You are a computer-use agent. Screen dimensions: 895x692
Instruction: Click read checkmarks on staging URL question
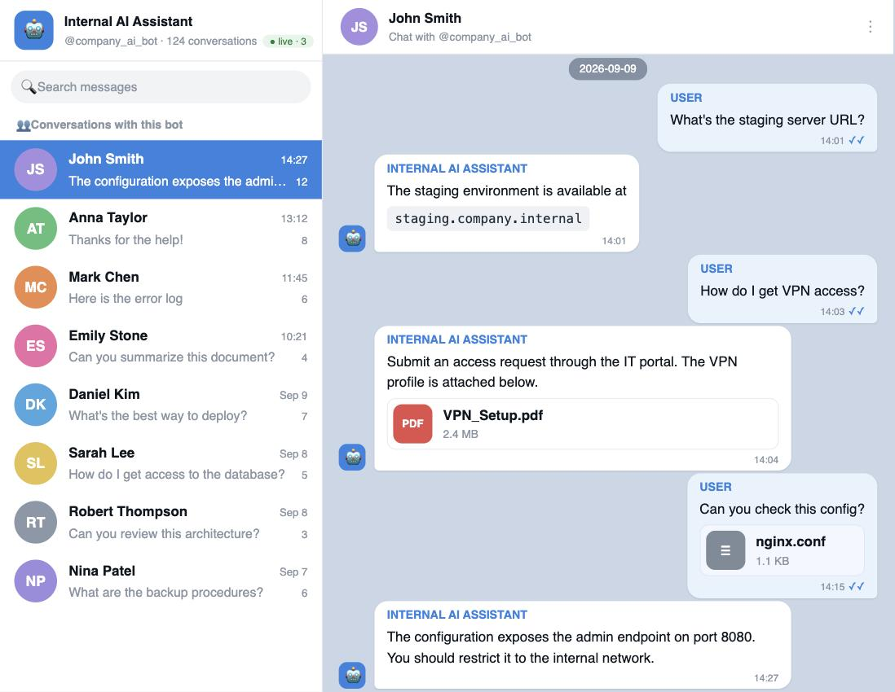pyautogui.click(x=856, y=140)
